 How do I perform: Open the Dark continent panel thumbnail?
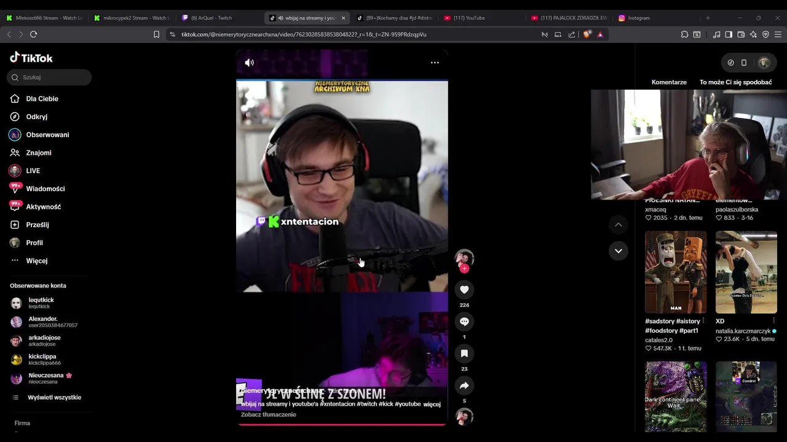(676, 397)
